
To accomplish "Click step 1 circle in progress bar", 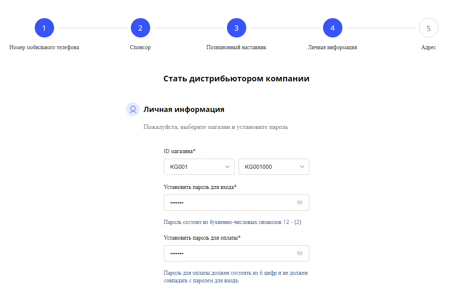I will (x=44, y=28).
